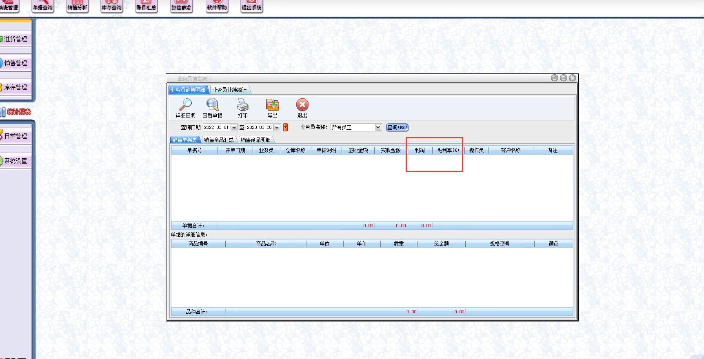704x359 pixels.
Task: Expand the end date 2023-03-25 dropdown
Action: pos(277,128)
